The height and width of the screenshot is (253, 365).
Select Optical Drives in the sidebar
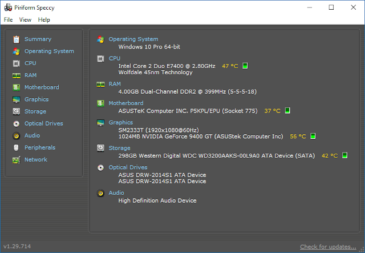pos(44,123)
